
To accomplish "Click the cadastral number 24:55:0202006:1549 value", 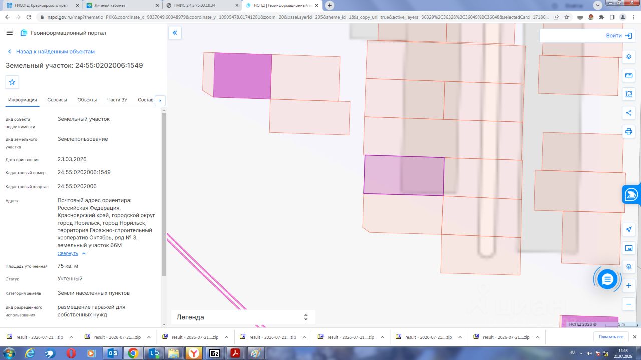I will (x=84, y=172).
